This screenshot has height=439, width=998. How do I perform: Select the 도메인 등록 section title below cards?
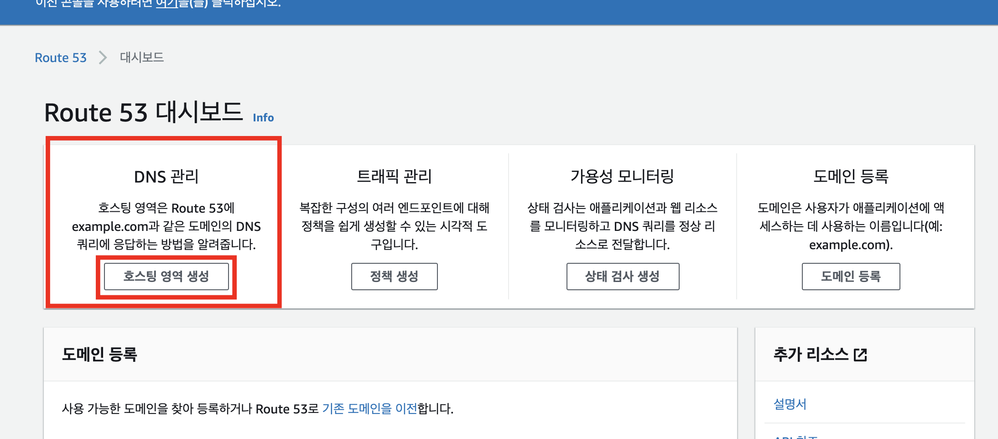click(99, 355)
